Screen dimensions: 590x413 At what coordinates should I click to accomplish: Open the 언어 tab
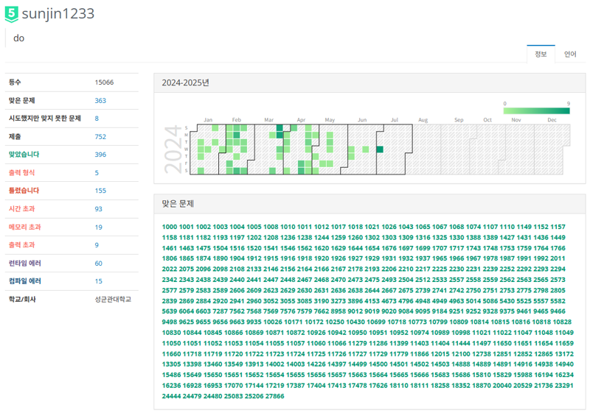tap(570, 54)
